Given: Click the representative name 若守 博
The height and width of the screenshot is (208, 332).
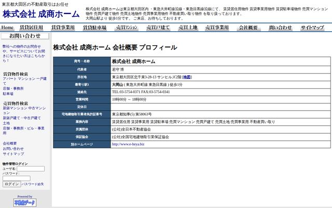Looking at the screenshot, I should coord(118,69).
